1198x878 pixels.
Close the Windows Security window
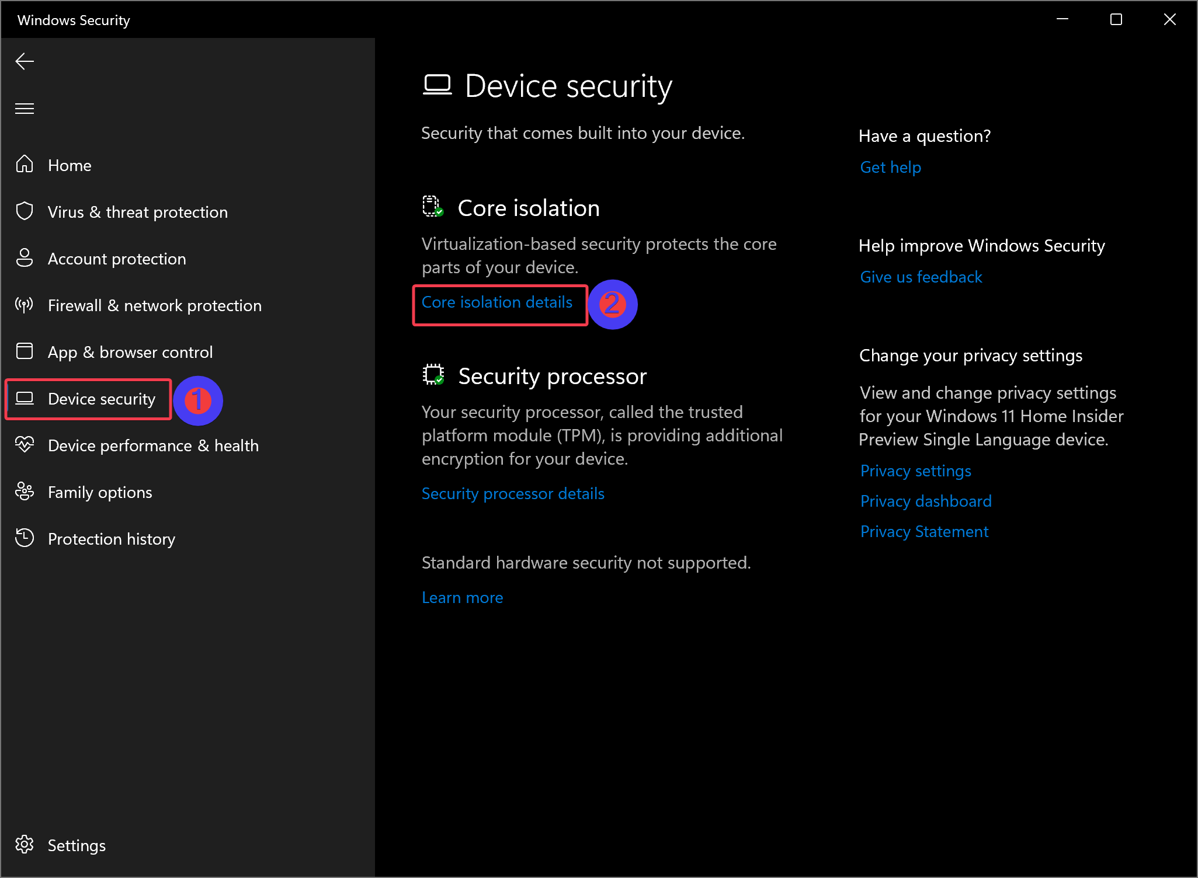1170,19
